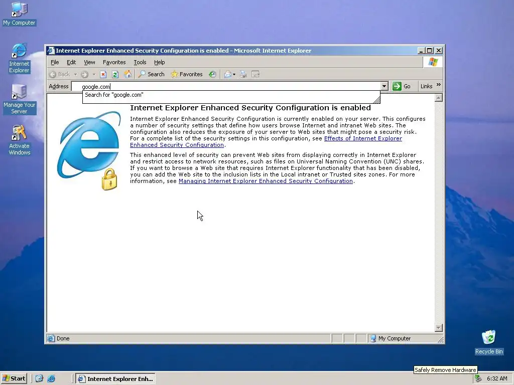Click the Safely Remove Hardware tray icon
Viewport: 514px width, 385px height.
coord(478,378)
